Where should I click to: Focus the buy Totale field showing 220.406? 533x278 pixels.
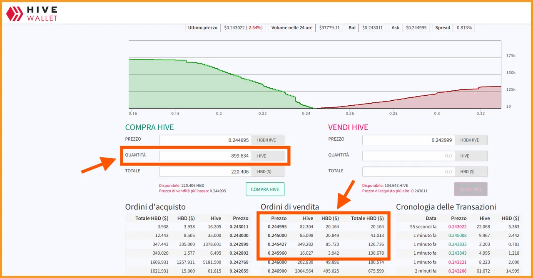[x=205, y=171]
